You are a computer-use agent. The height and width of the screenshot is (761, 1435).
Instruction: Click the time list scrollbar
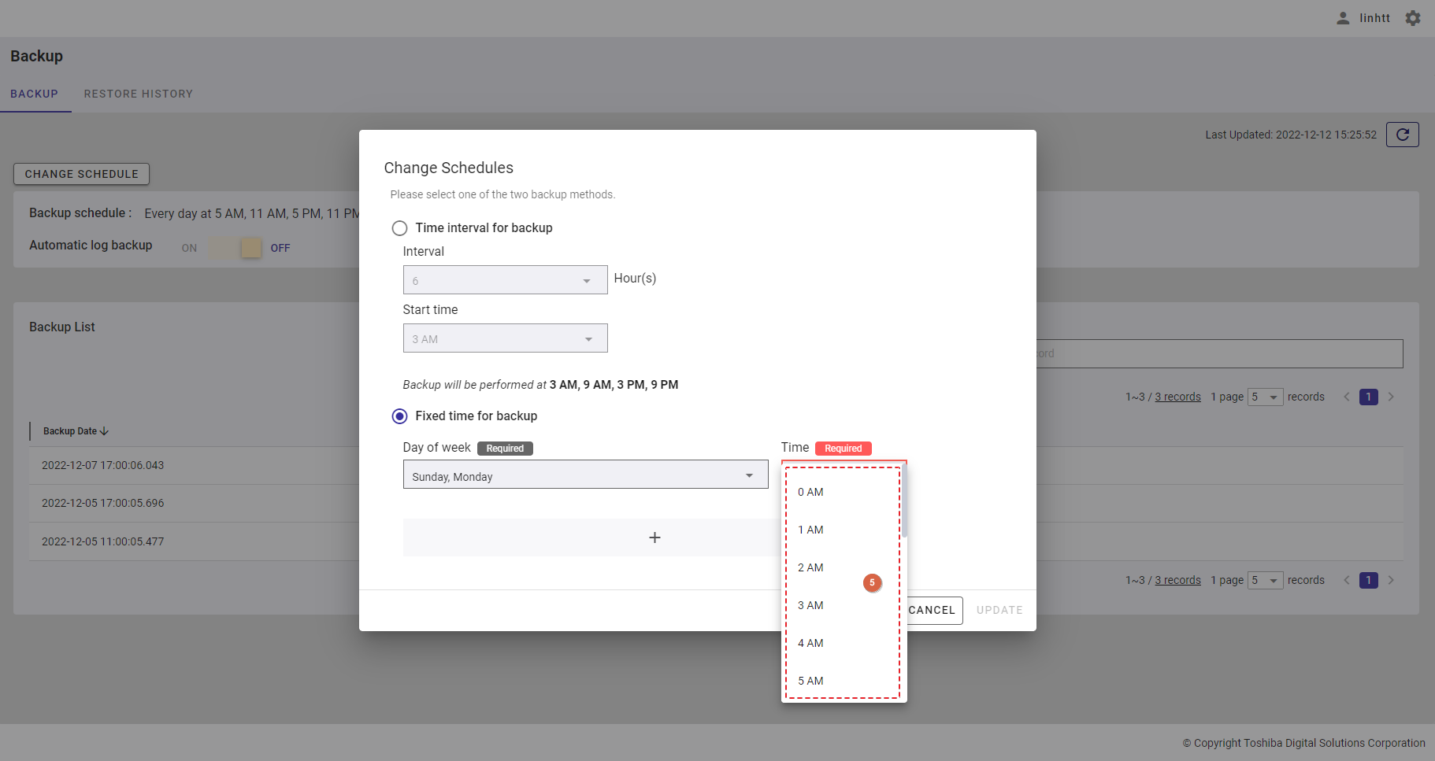click(x=904, y=504)
